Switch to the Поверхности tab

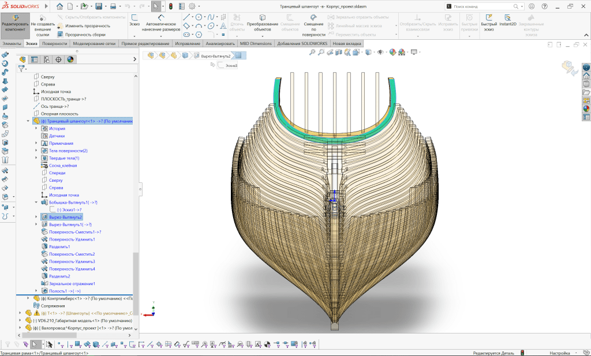54,43
